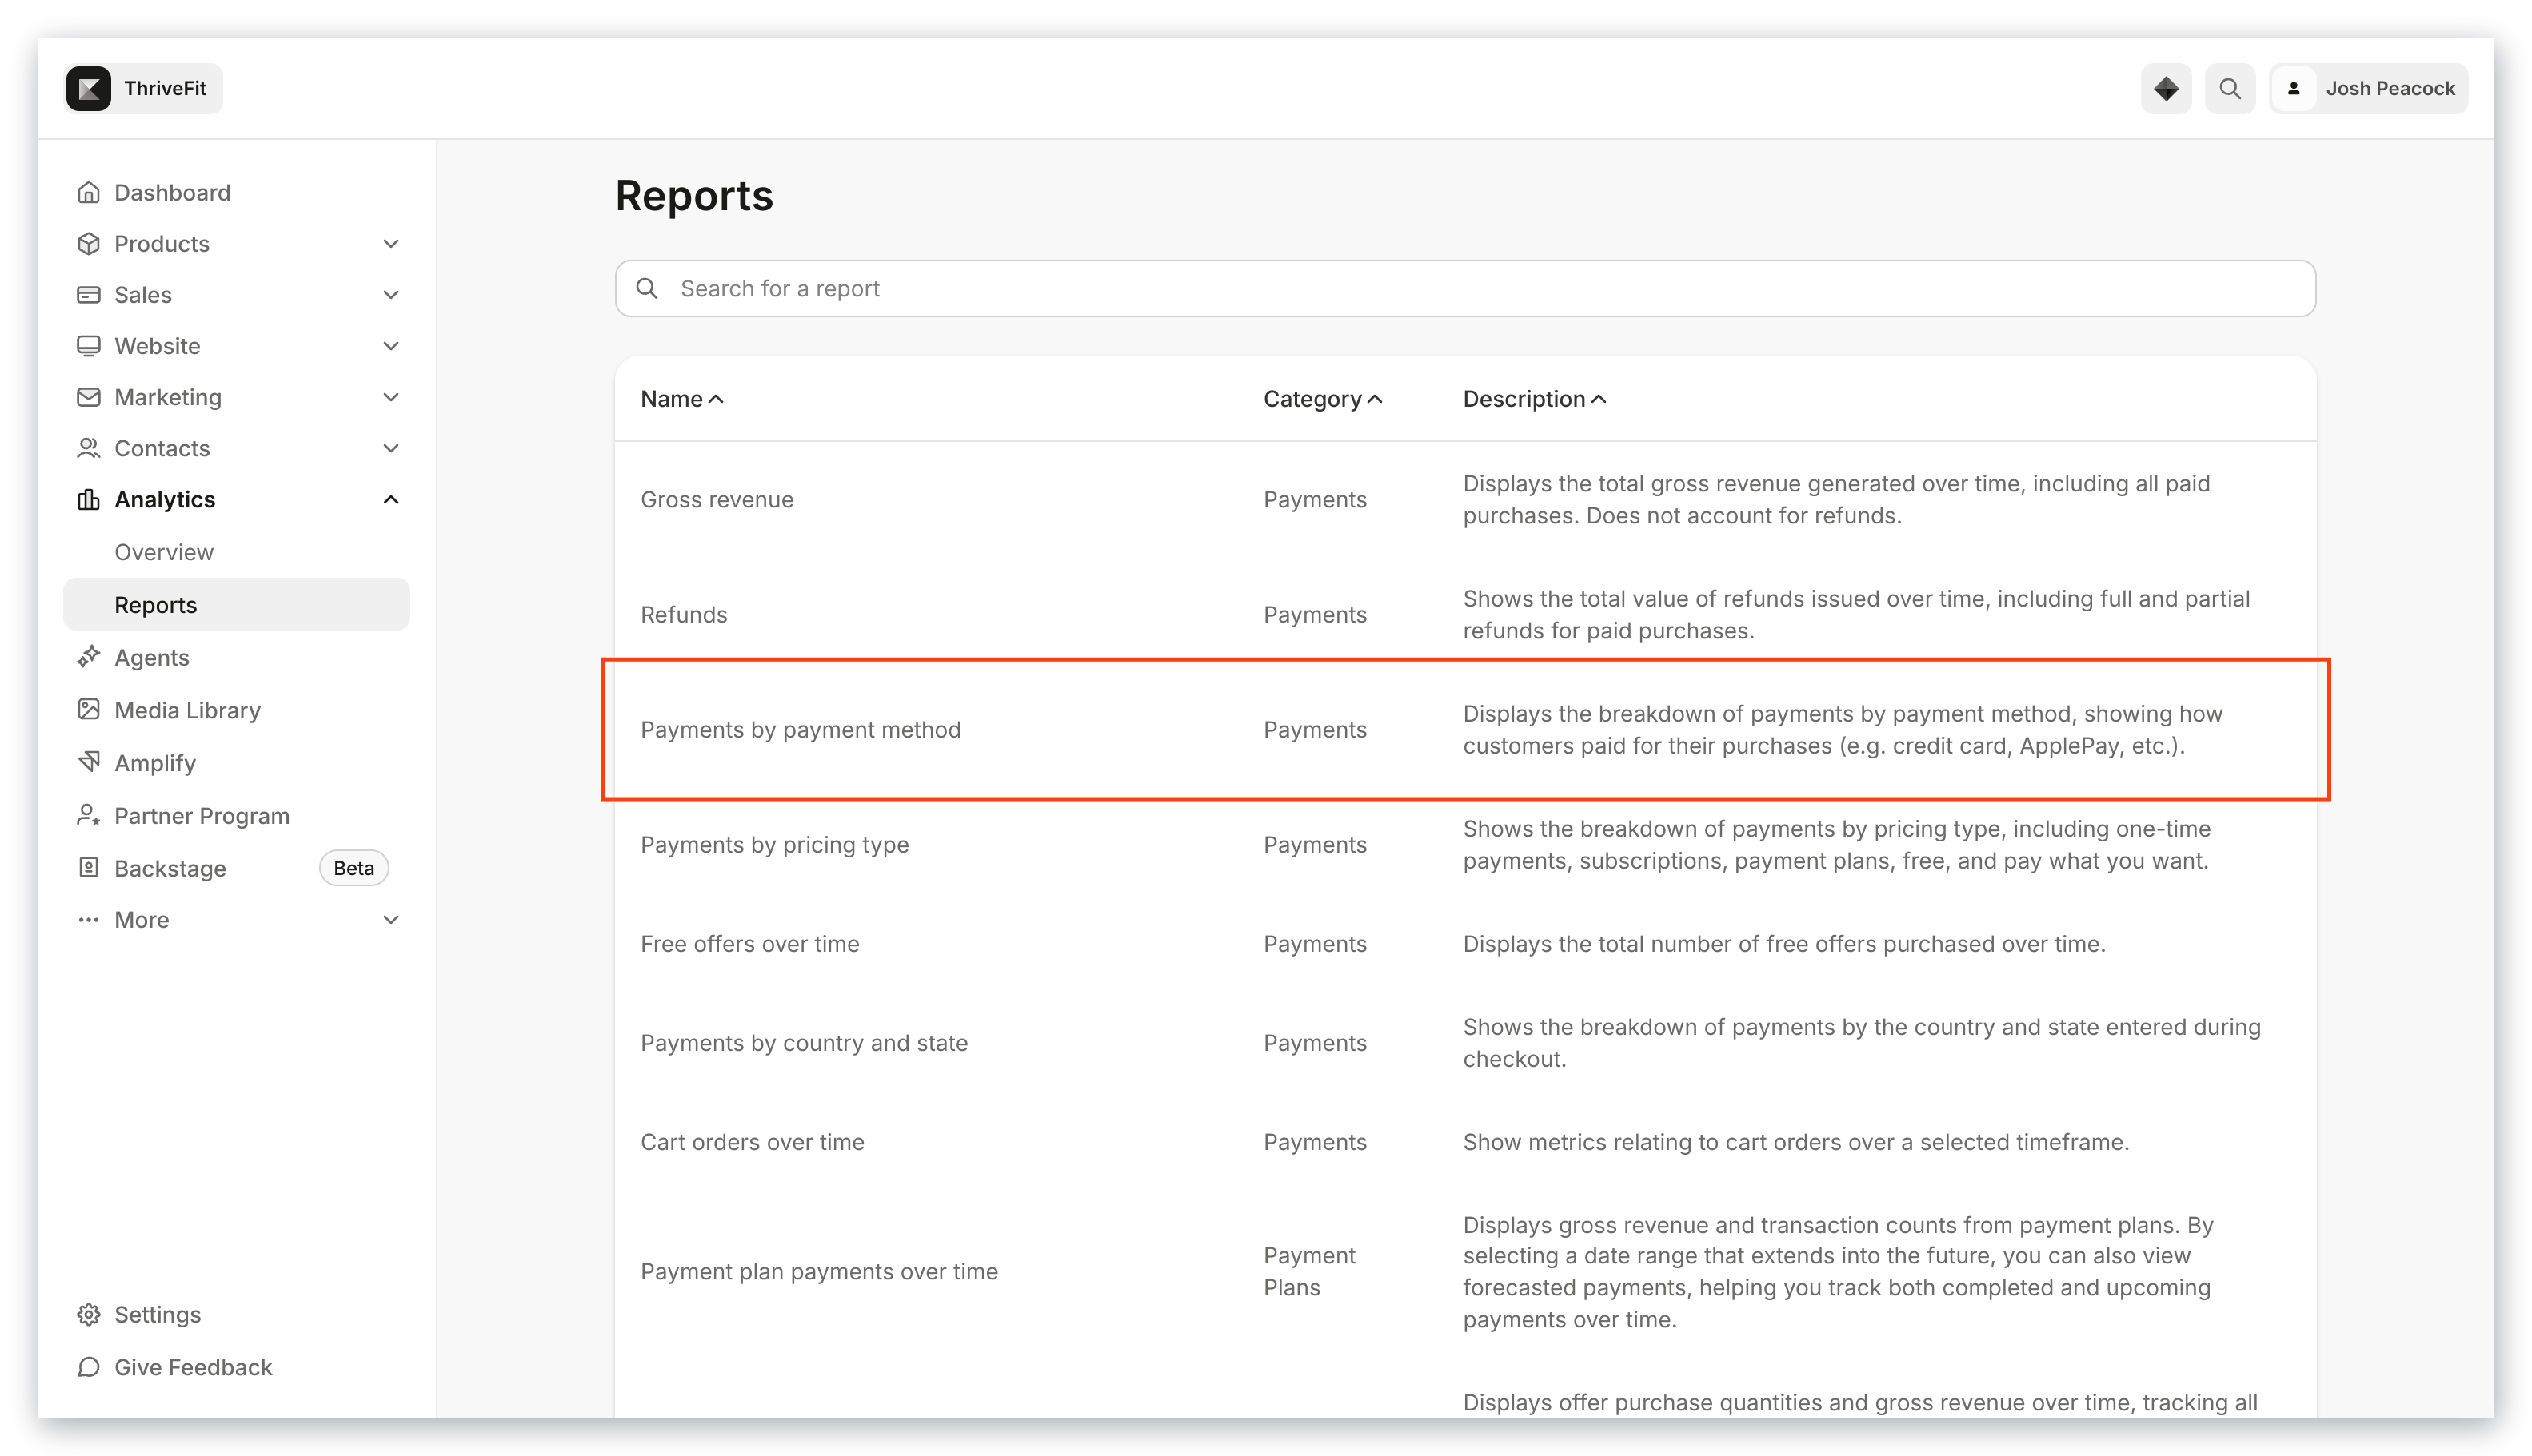
Task: Expand the Website submenu chevron
Action: (x=390, y=345)
